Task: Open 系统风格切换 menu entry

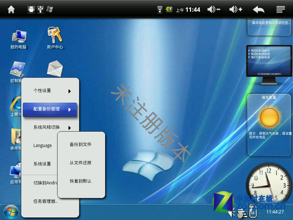Action: 50,127
